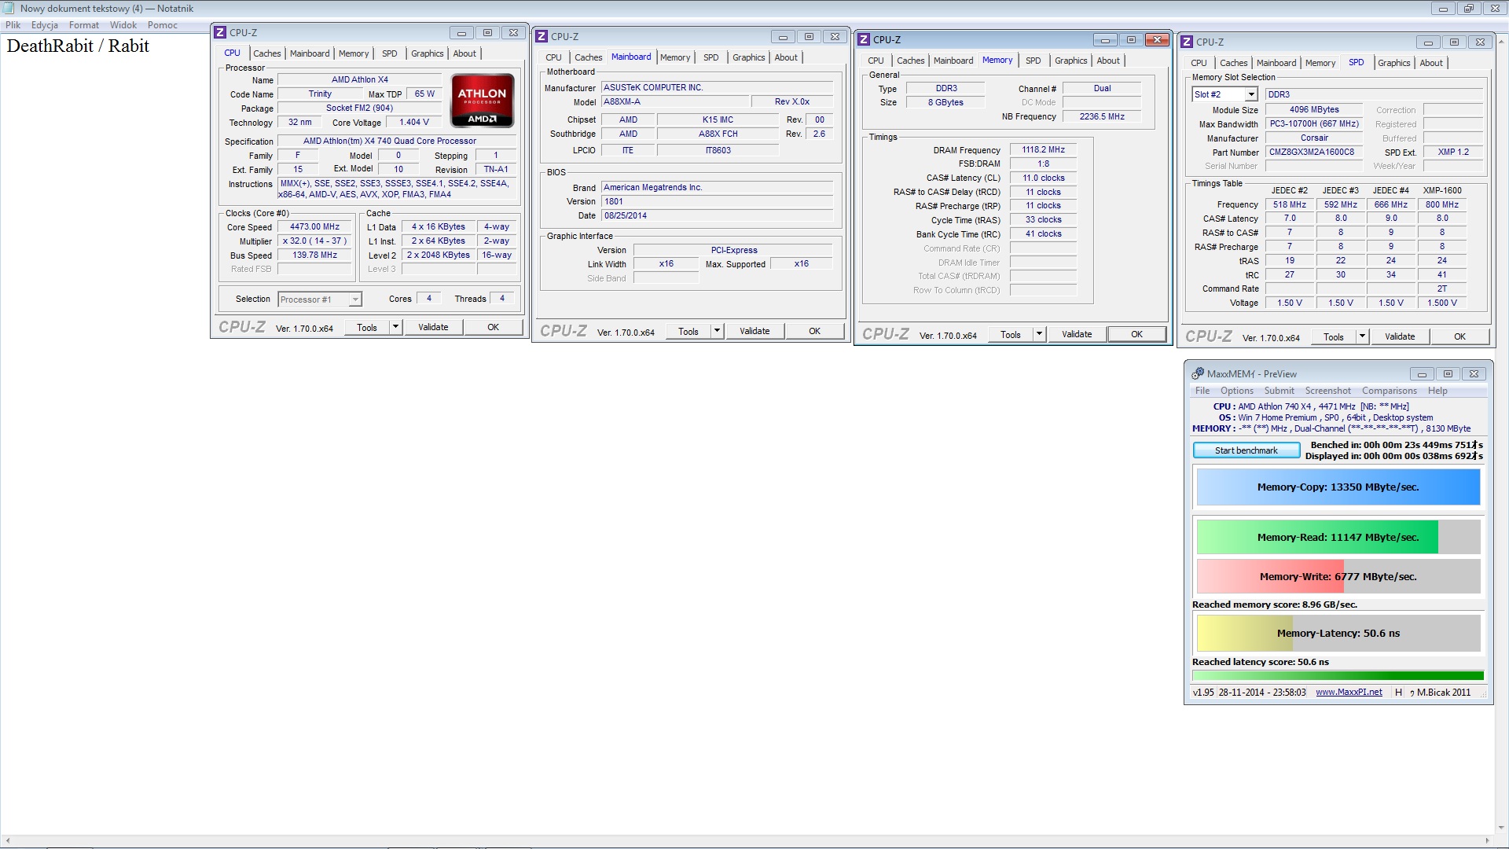Screen dimensions: 1509x849
Task: Click the Core Speed value 4473.00 MHz
Action: (x=314, y=226)
